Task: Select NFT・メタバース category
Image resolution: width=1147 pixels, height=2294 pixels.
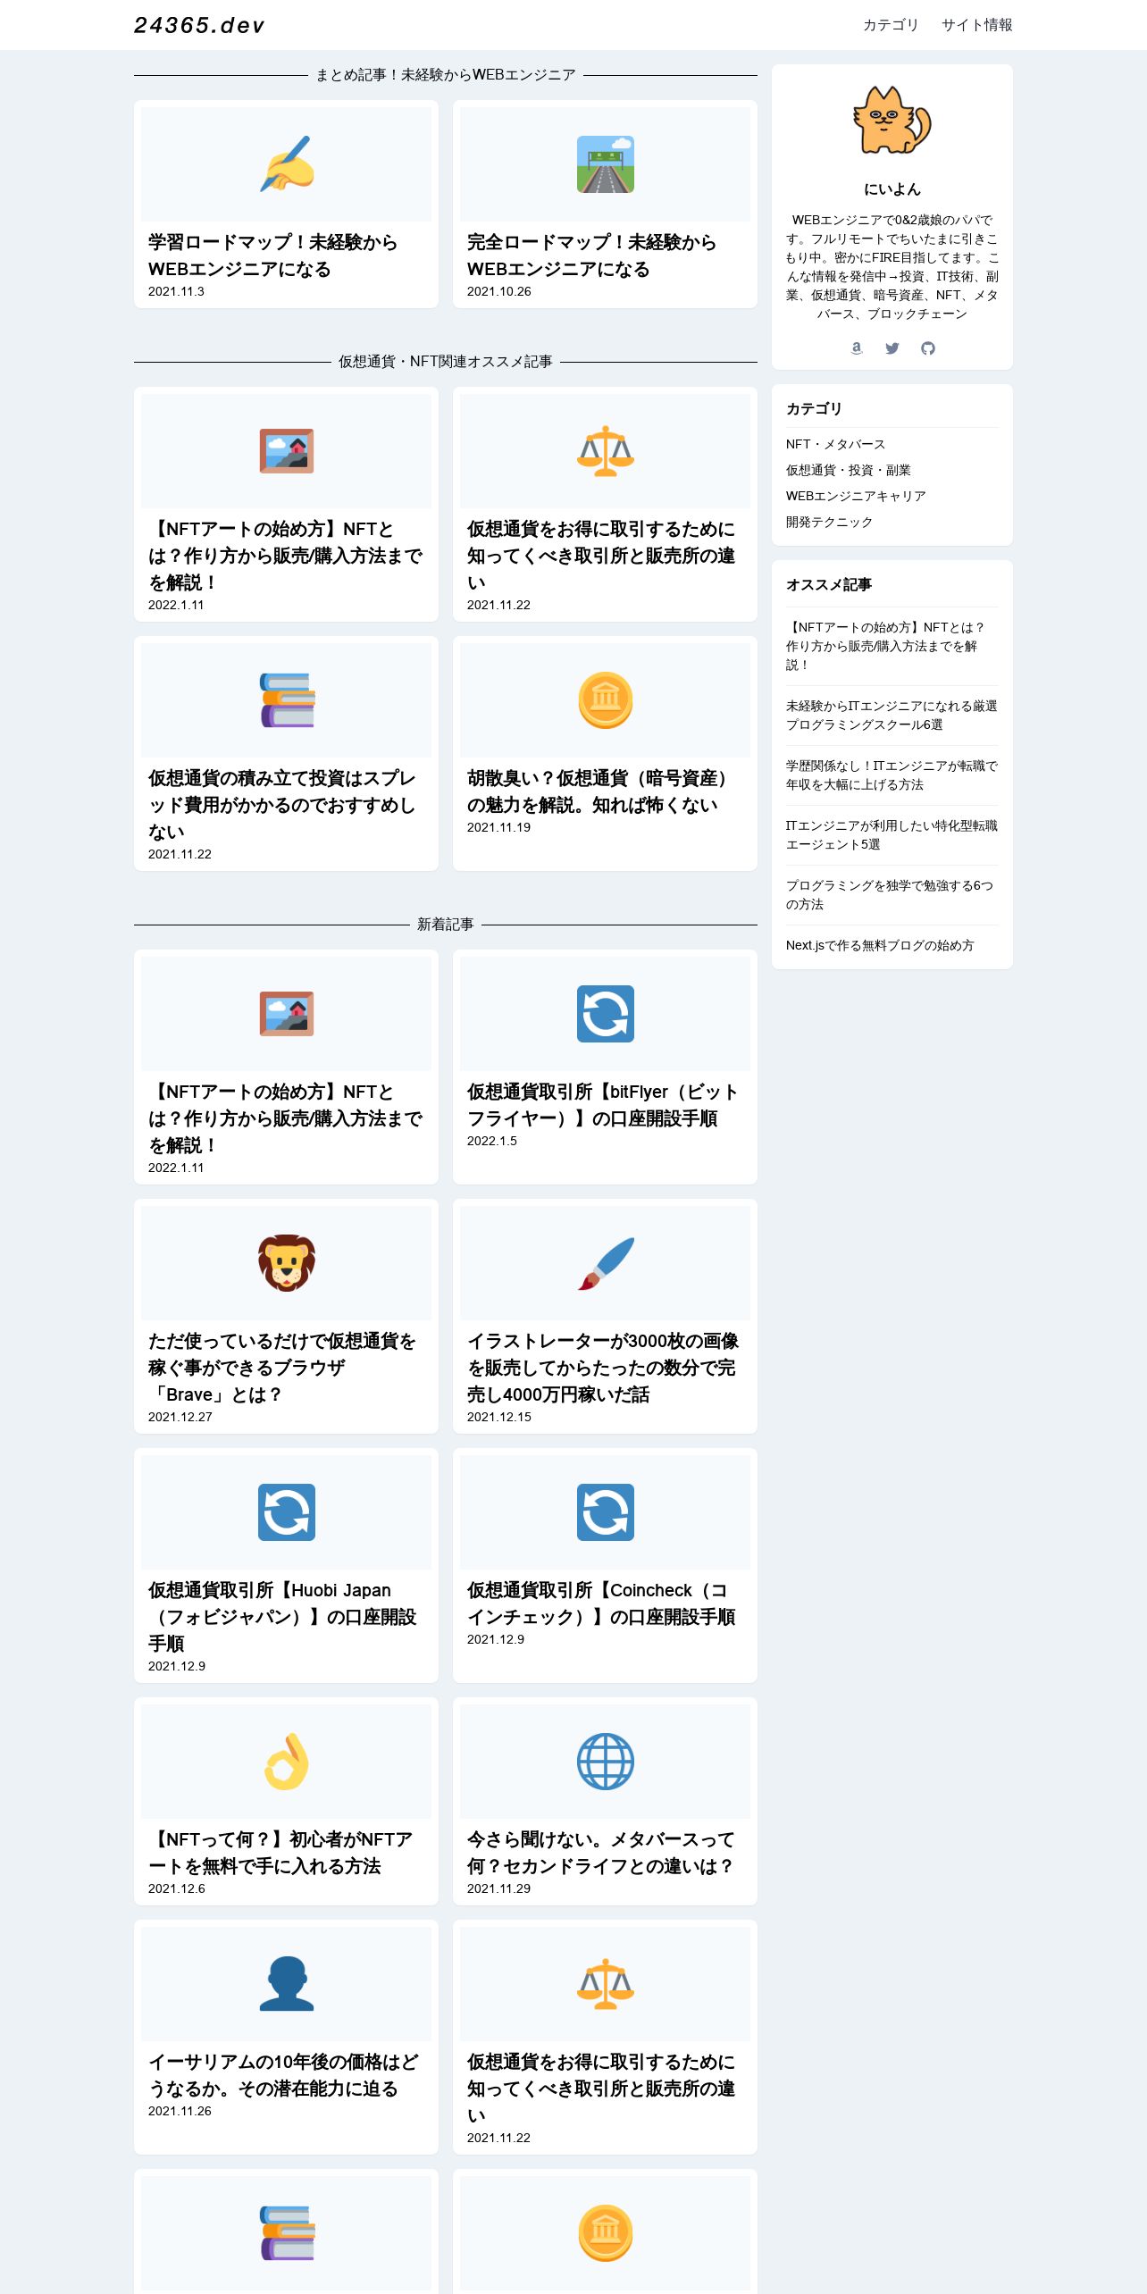Action: tap(835, 444)
